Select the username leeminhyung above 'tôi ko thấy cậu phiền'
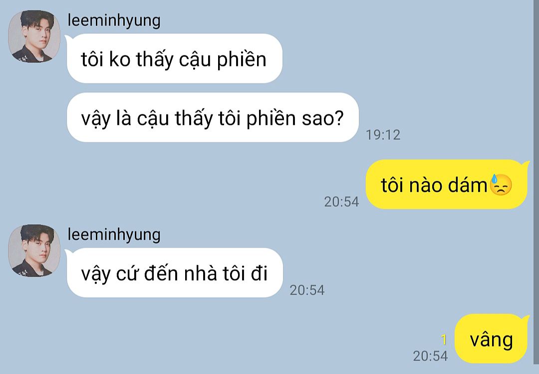The width and height of the screenshot is (539, 374). tap(114, 20)
